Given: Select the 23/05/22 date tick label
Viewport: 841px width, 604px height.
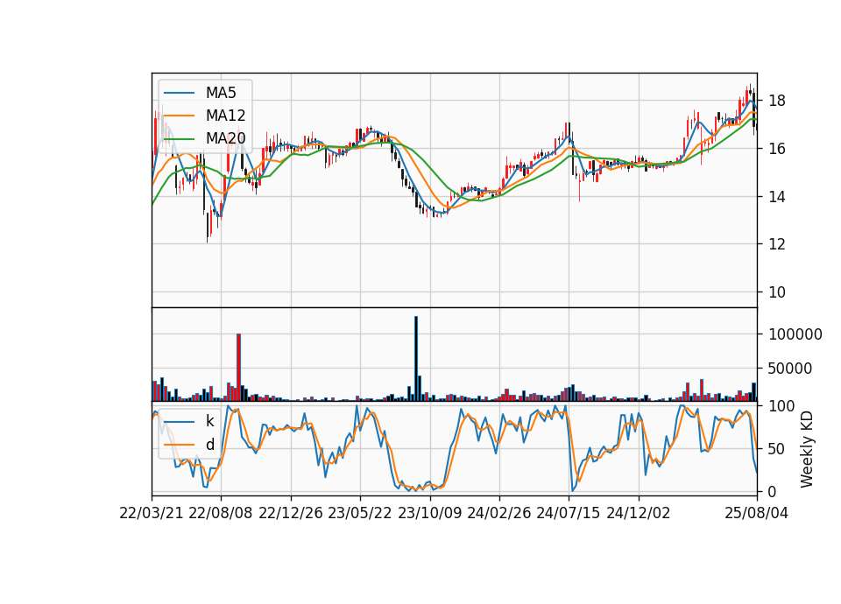Looking at the screenshot, I should coord(360,513).
